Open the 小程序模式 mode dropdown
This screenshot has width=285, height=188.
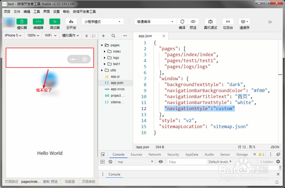coord(103,22)
